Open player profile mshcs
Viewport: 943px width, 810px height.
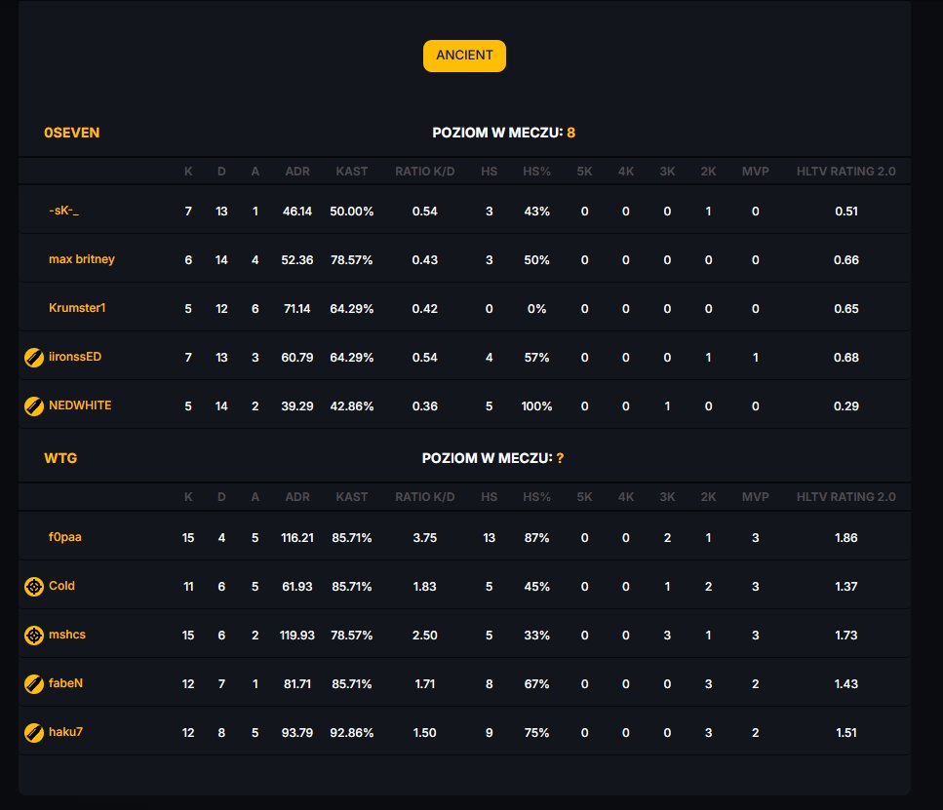click(x=67, y=635)
